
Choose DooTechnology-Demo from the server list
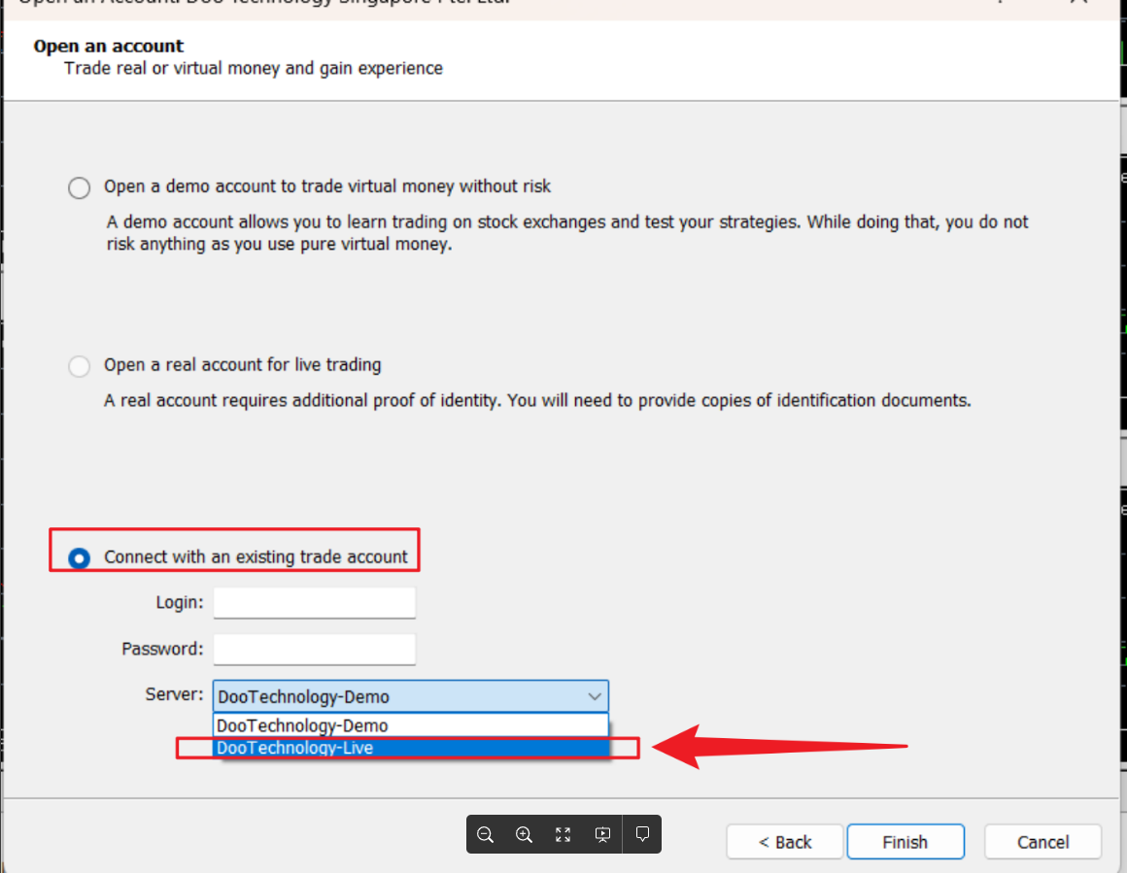coord(410,725)
